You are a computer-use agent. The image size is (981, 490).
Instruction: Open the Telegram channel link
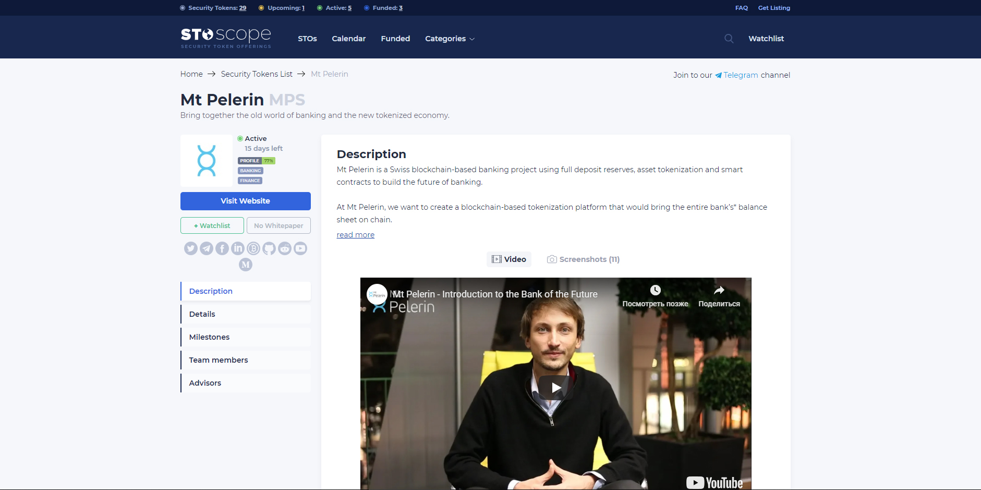click(x=736, y=75)
